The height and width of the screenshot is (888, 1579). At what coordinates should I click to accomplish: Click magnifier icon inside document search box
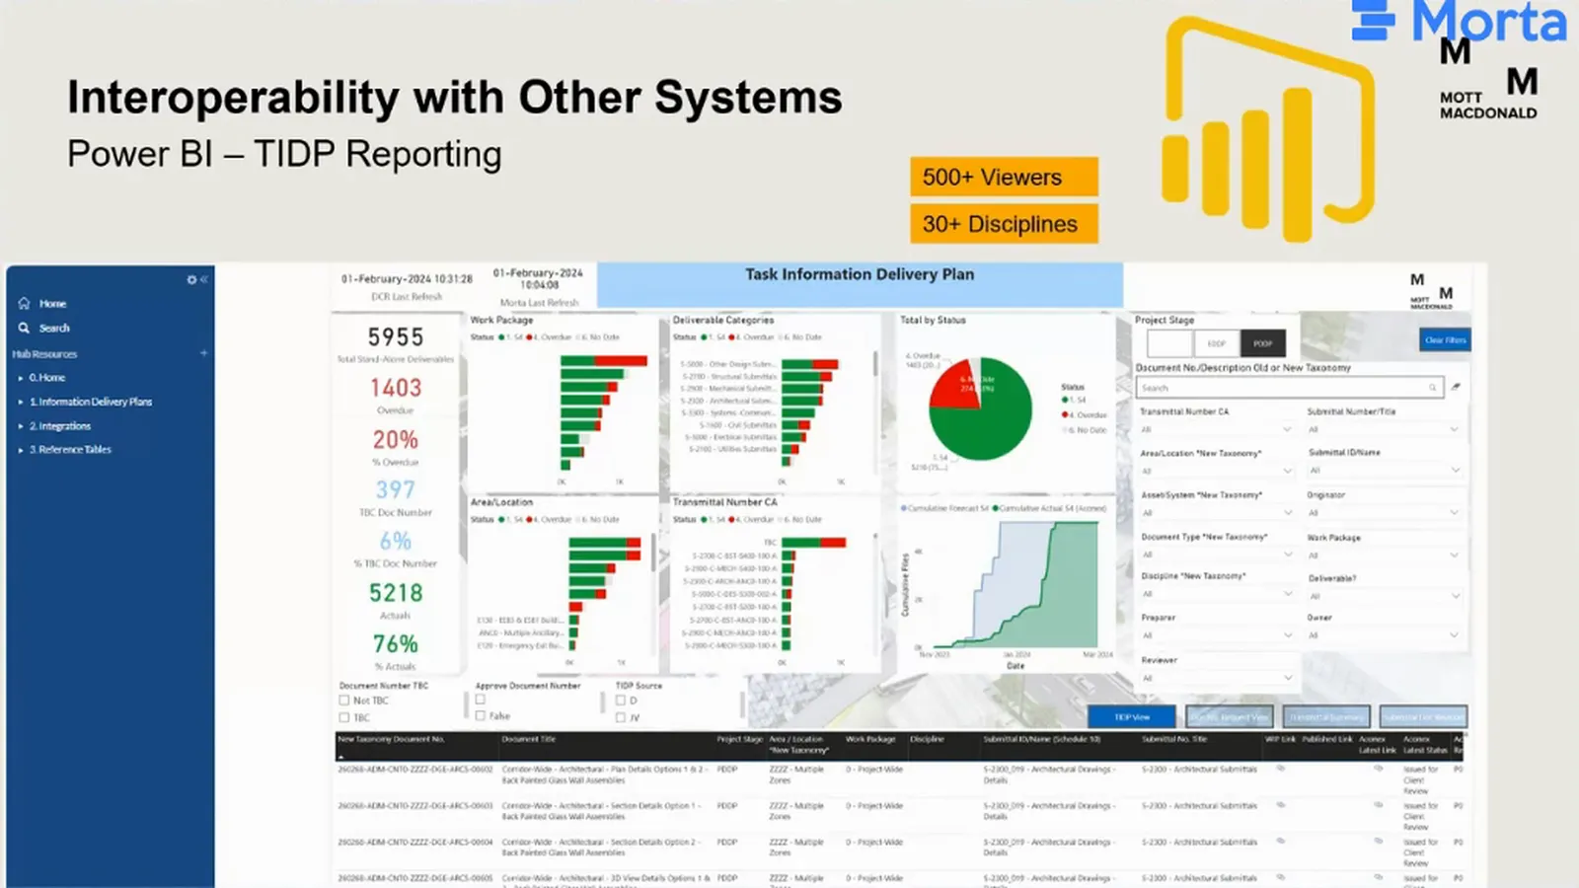[x=1433, y=388]
